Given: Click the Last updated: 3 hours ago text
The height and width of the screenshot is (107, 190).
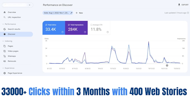Looking at the screenshot, I should tap(175, 13).
